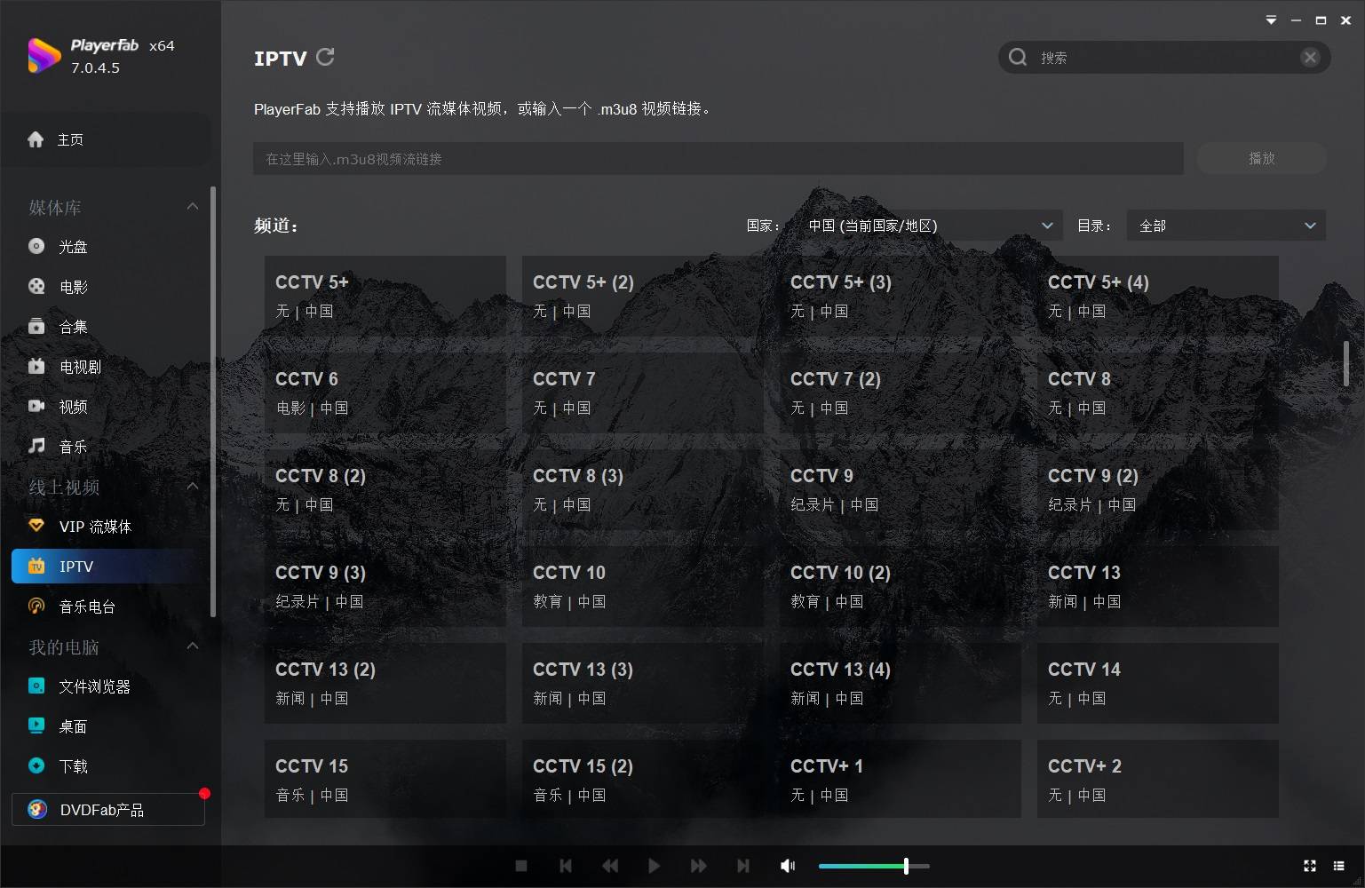The width and height of the screenshot is (1365, 888).
Task: Toggle fullscreen mode icon
Action: pyautogui.click(x=1309, y=866)
